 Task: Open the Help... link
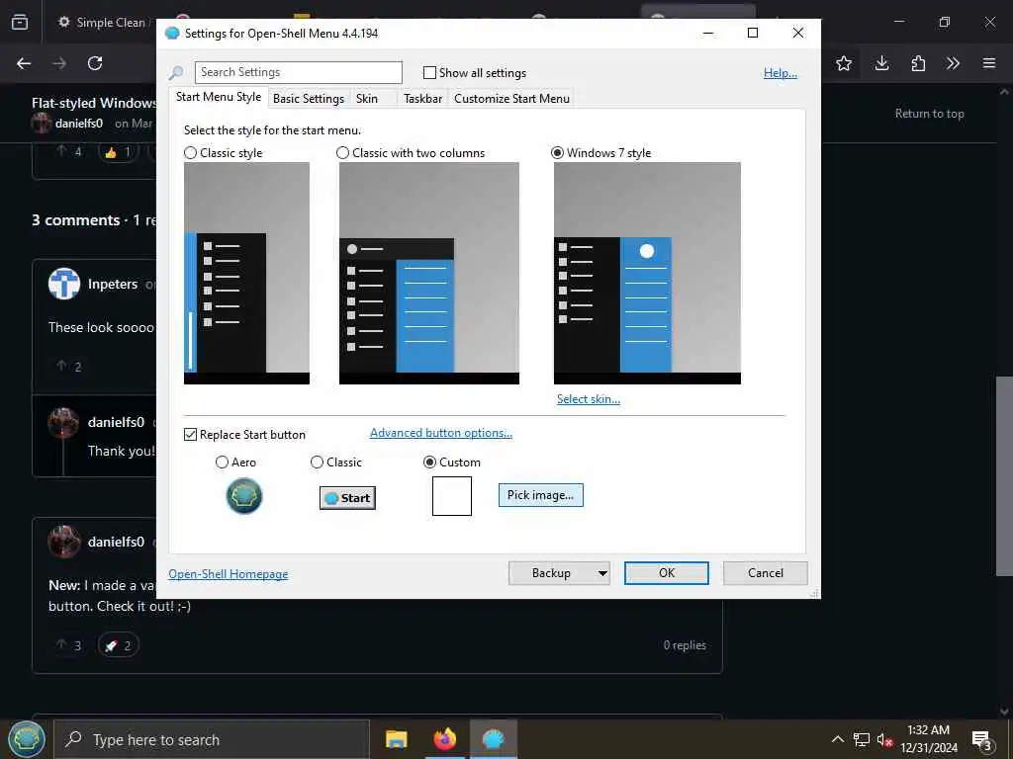coord(781,73)
